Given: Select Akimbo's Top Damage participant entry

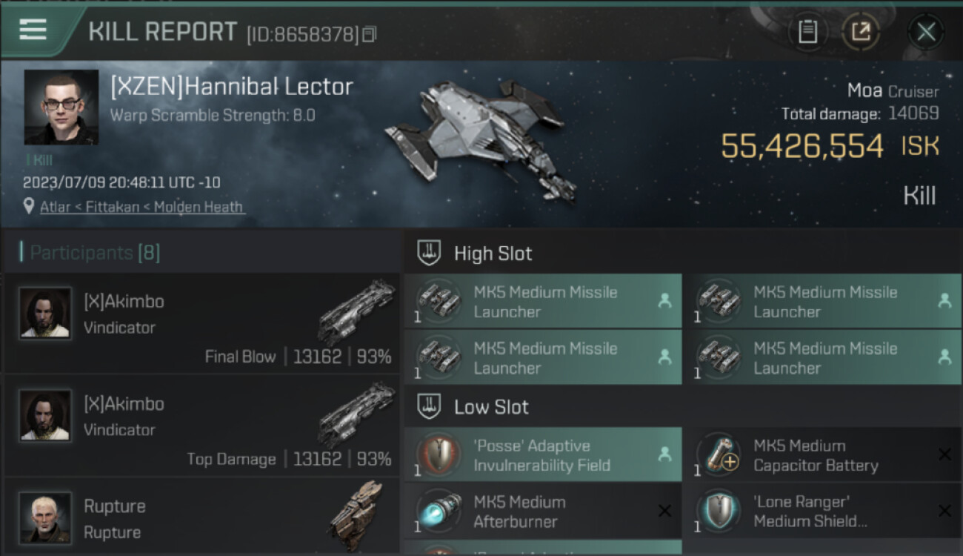Looking at the screenshot, I should click(x=201, y=425).
